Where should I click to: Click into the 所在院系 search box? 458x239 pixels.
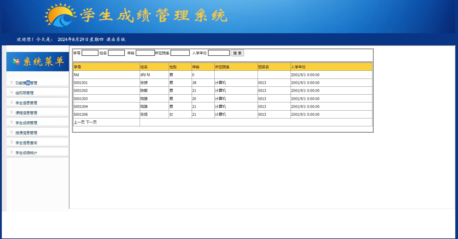(x=180, y=53)
